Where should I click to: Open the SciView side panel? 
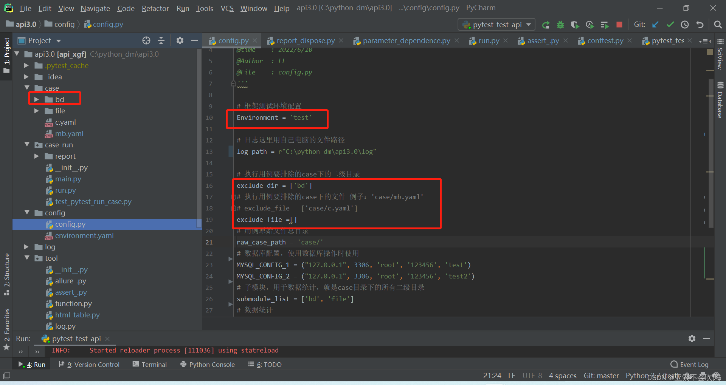click(x=720, y=54)
